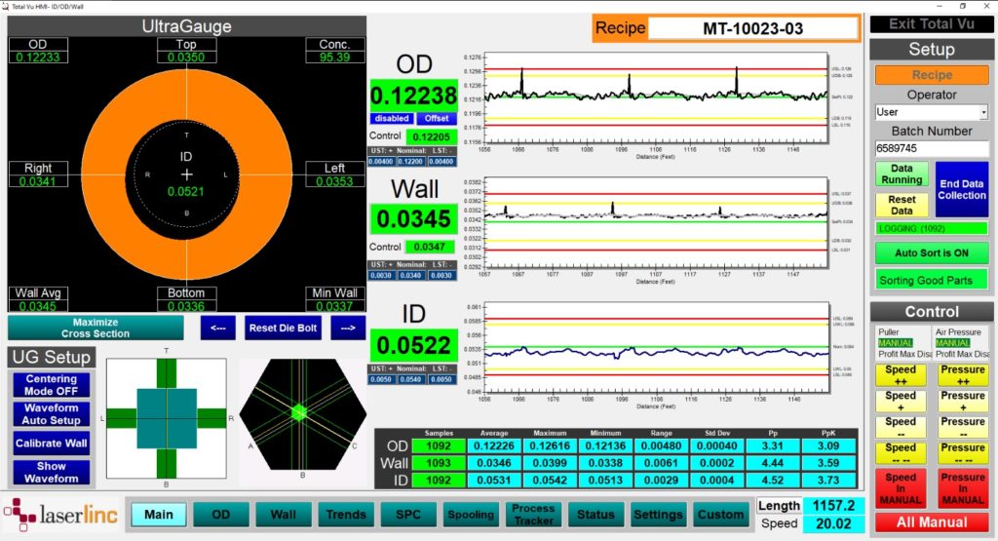Click the die bolt cross diagram
The image size is (998, 541).
point(166,418)
